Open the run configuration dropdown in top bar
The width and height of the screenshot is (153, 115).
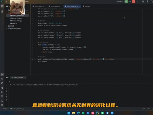pyautogui.click(x=120, y=1)
